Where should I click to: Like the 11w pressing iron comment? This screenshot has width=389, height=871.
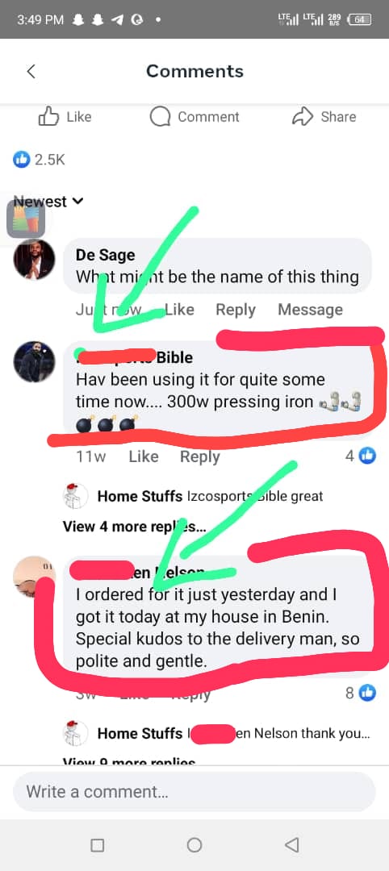(144, 456)
